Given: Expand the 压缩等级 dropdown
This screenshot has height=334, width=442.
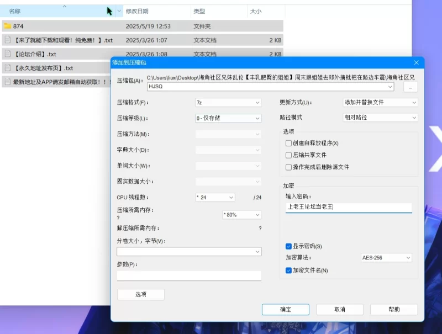Looking at the screenshot, I should coord(228,118).
